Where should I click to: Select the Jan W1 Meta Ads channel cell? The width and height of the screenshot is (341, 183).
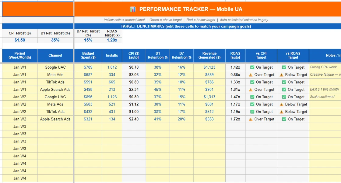pos(55,75)
